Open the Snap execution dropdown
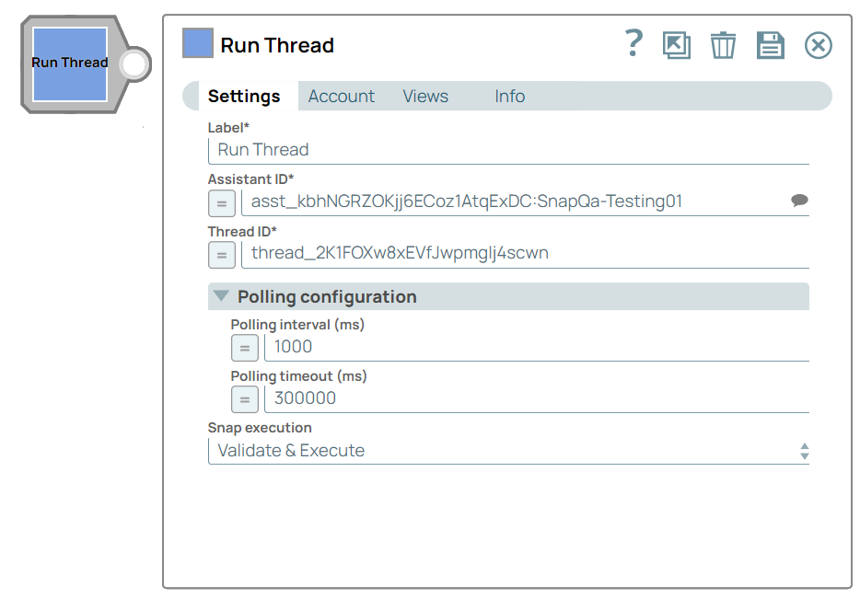 click(508, 451)
